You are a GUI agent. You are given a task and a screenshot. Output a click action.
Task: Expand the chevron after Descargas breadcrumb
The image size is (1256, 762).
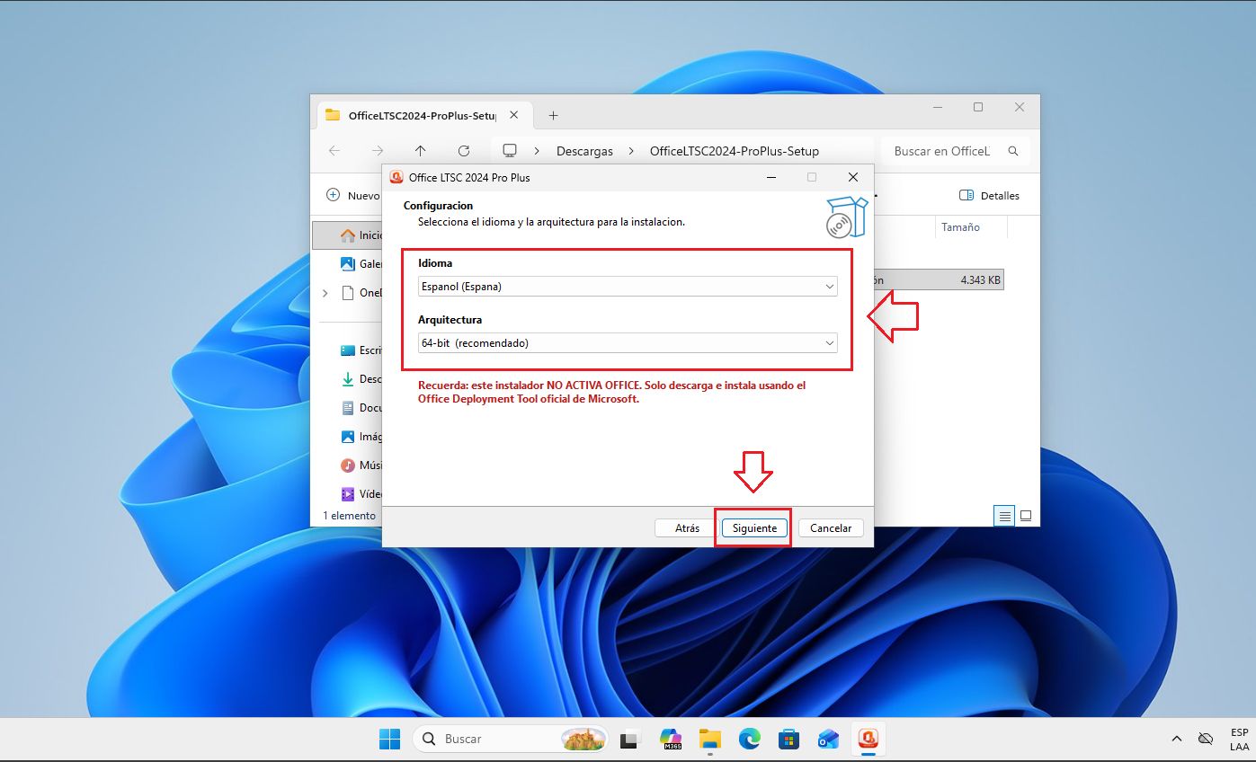point(631,151)
